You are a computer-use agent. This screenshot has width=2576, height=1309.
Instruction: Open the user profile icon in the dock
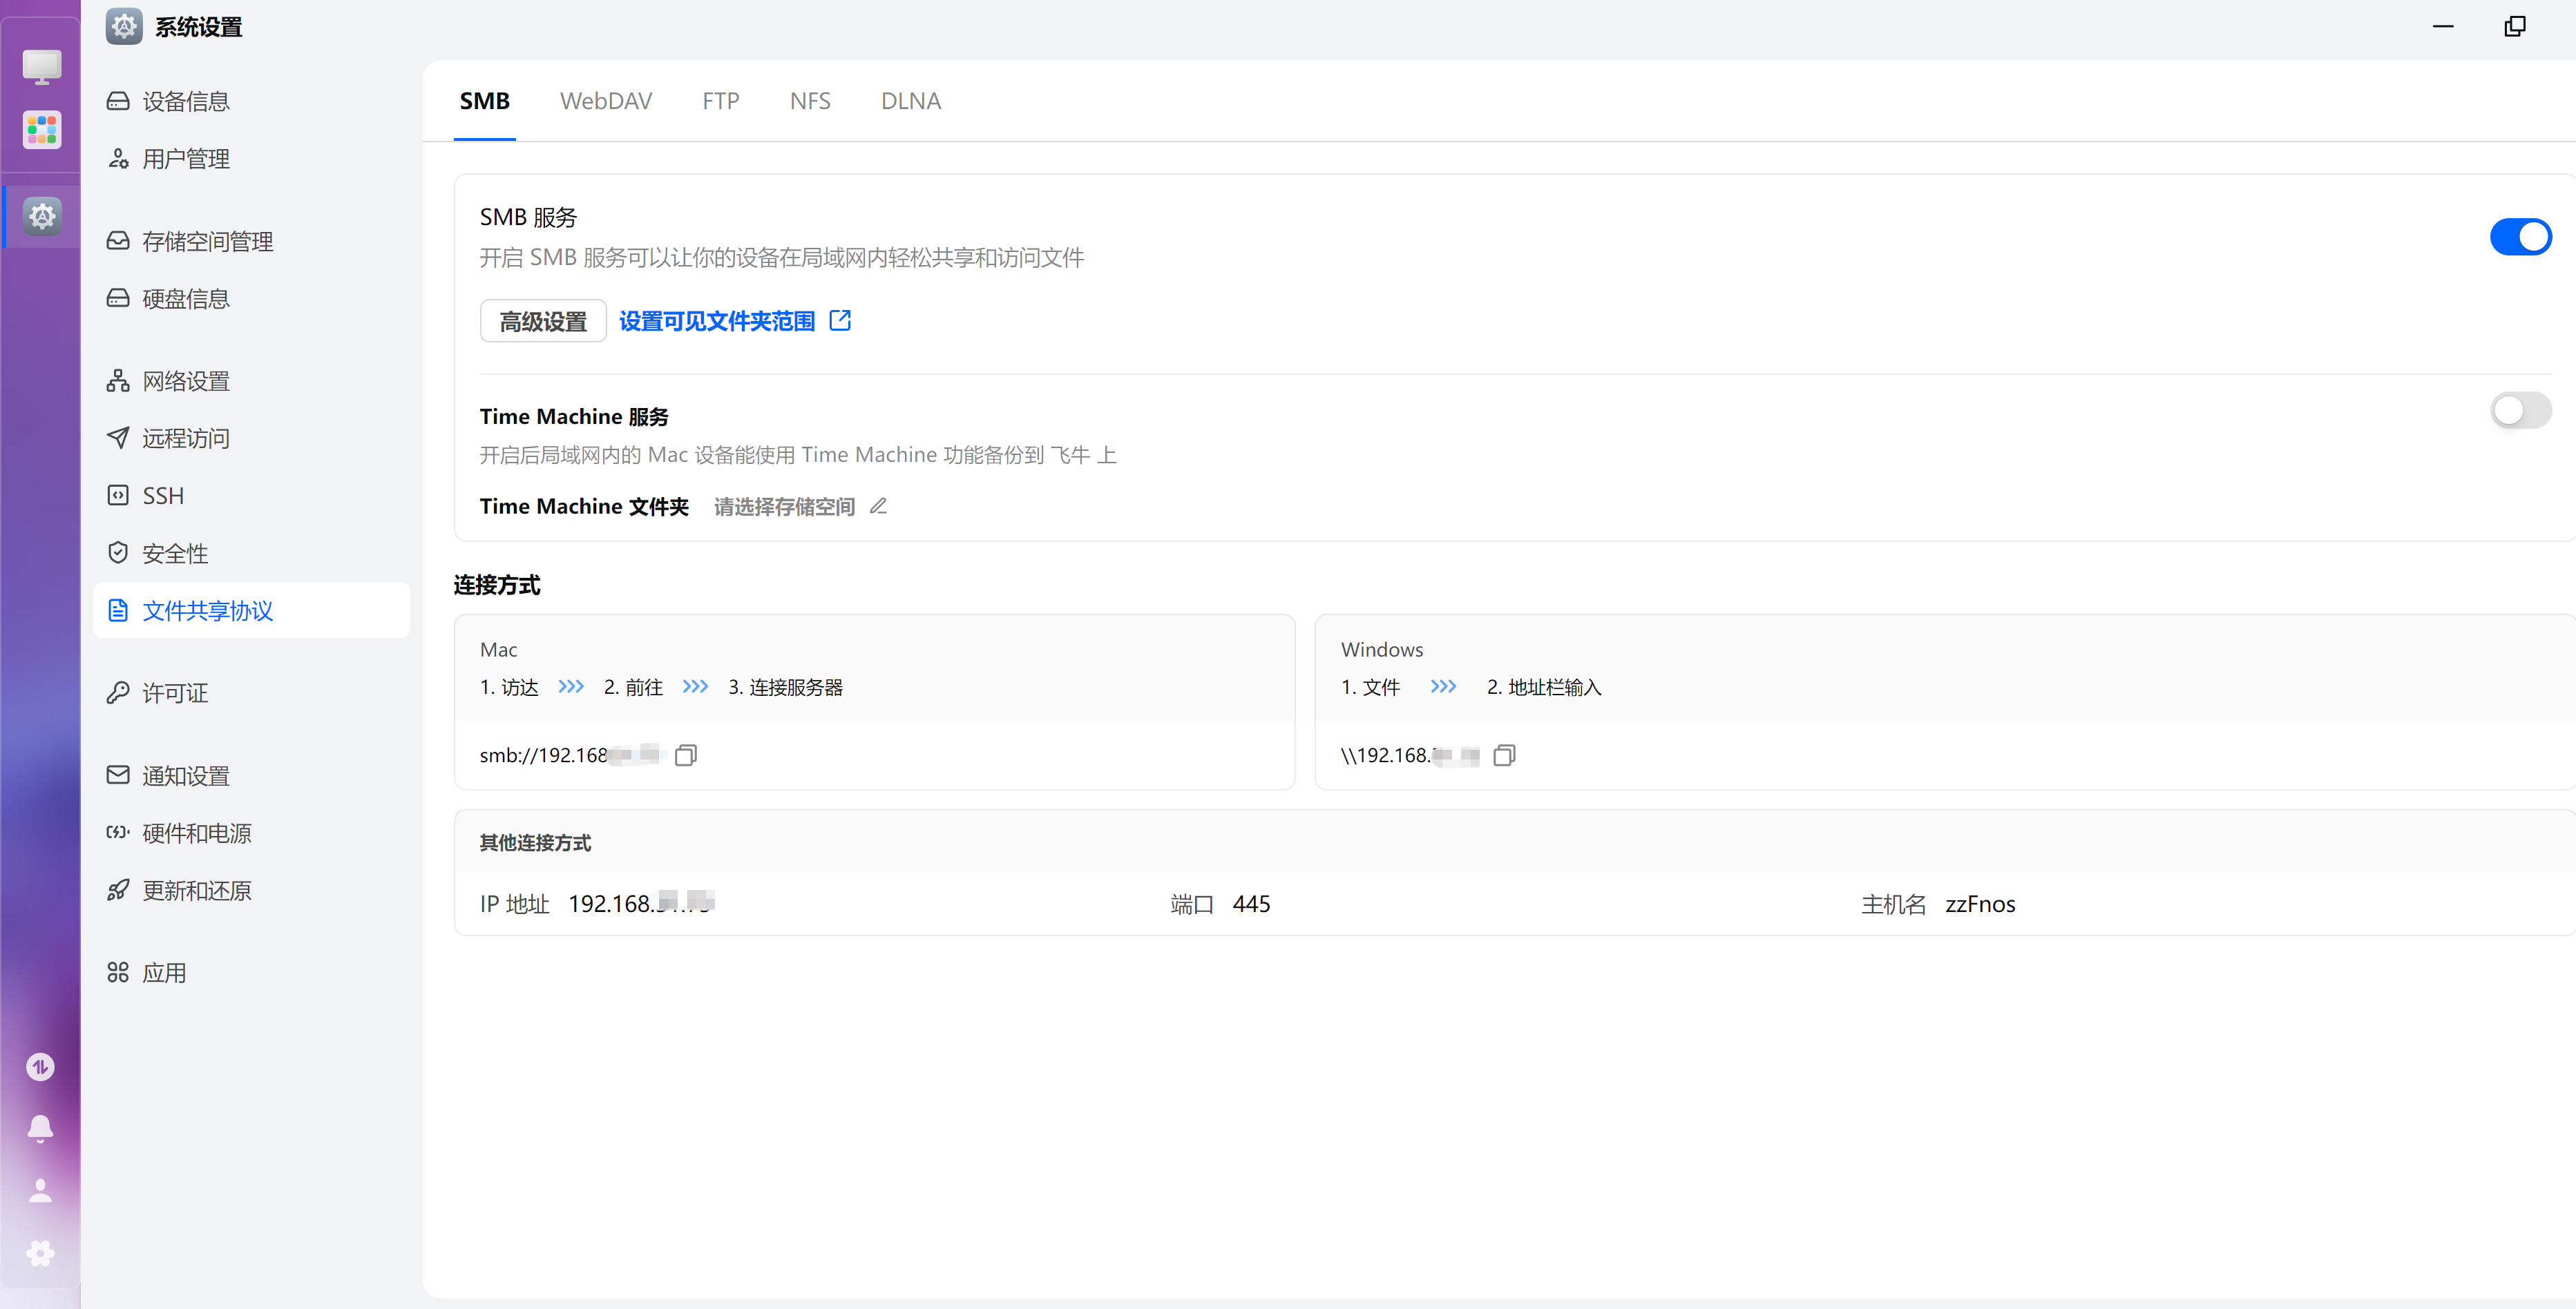40,1190
